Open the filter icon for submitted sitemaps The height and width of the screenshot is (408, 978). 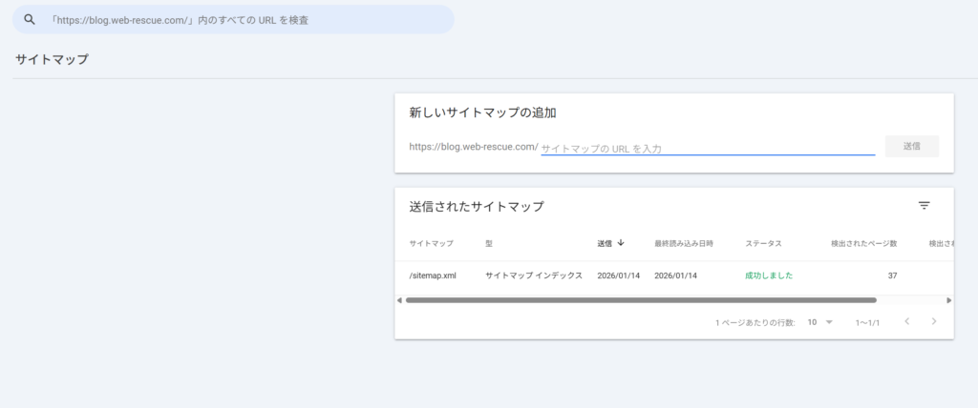coord(924,206)
